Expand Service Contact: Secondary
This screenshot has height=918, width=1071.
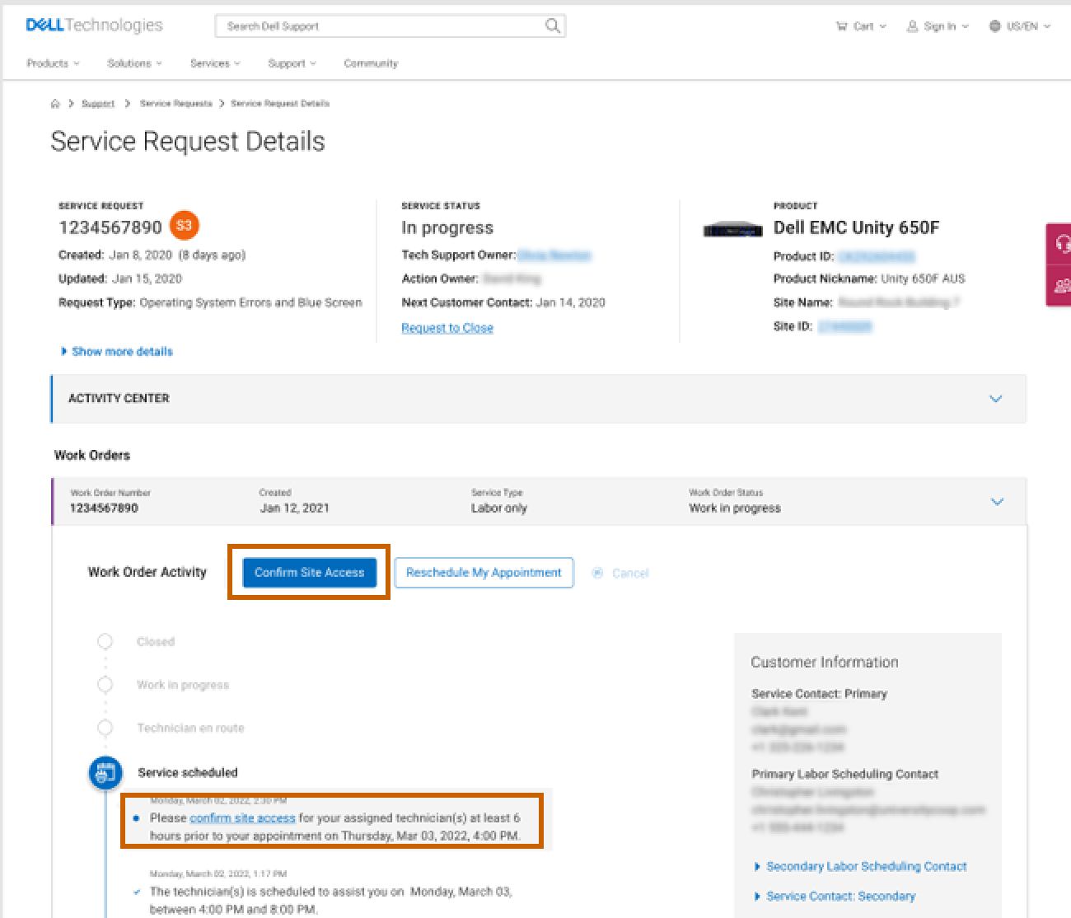tap(835, 897)
